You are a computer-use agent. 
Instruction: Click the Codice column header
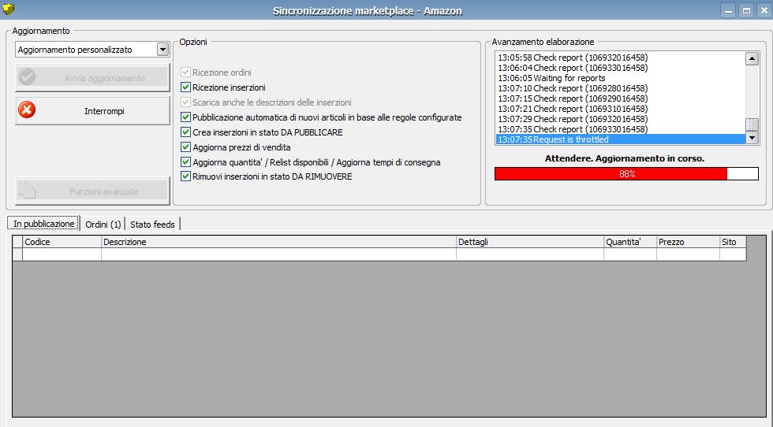tap(62, 242)
